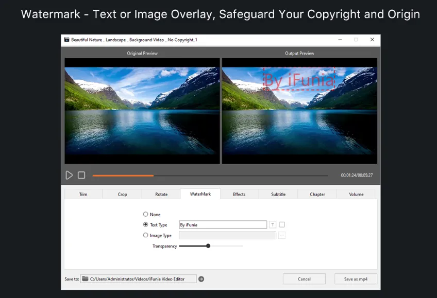
Task: Click the orange playback progress bar
Action: pyautogui.click(x=123, y=176)
